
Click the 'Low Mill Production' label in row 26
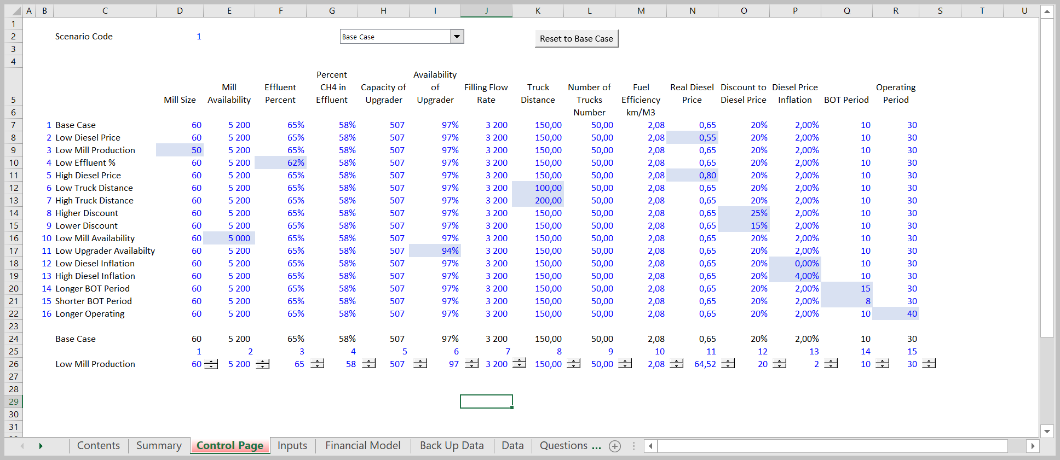95,364
